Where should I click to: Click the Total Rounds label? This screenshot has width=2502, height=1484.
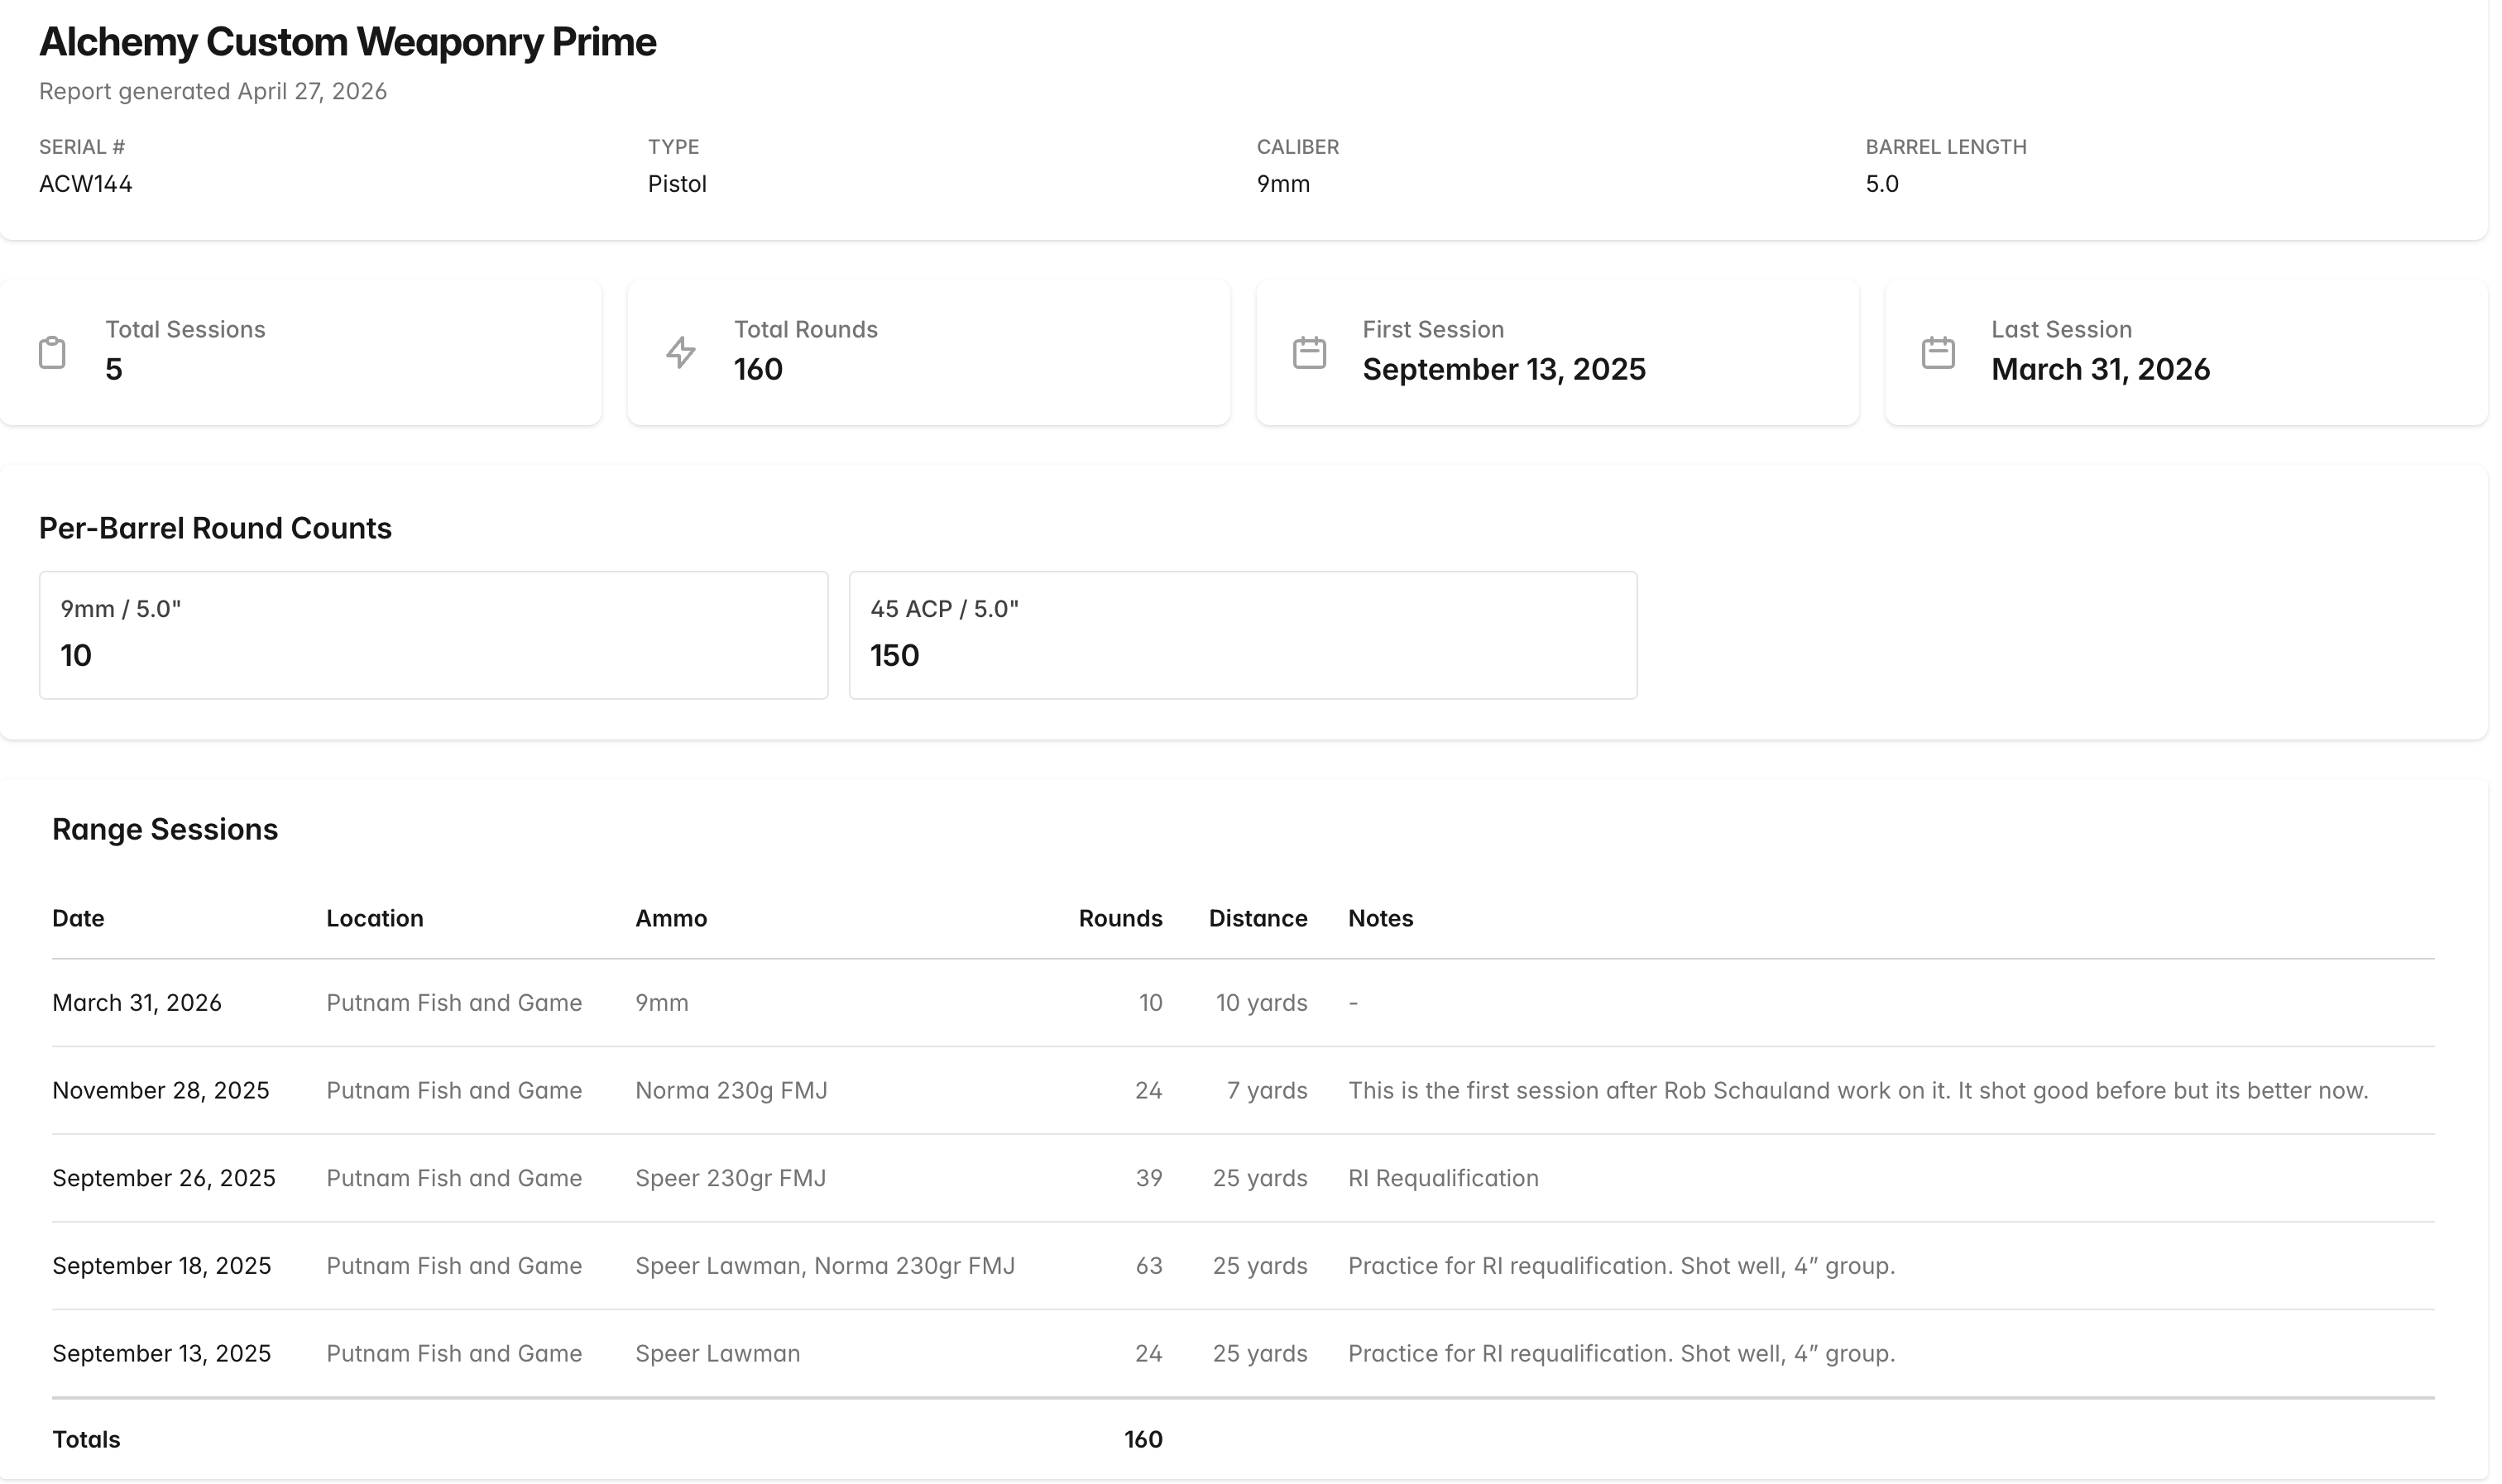click(805, 330)
